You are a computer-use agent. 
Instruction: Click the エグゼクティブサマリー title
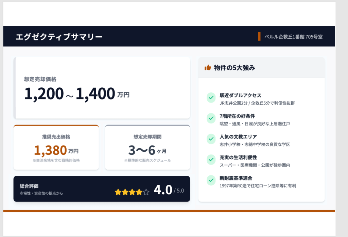pos(59,37)
